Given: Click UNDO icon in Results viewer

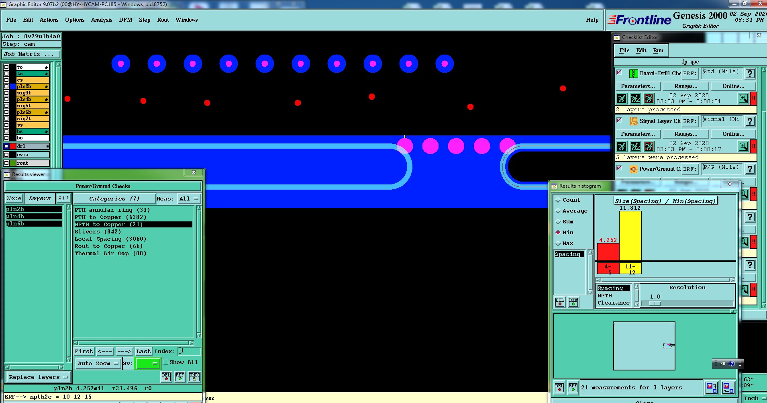Looking at the screenshot, I should pyautogui.click(x=194, y=376).
